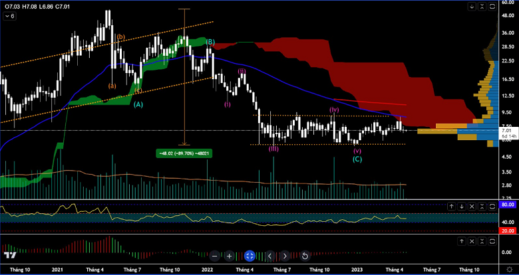Select the teal (C) wave label

(357, 159)
